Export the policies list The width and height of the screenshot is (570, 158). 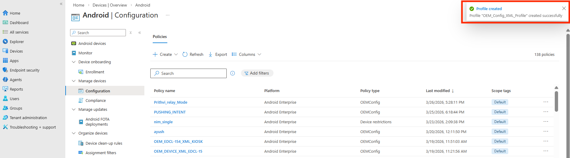point(218,54)
